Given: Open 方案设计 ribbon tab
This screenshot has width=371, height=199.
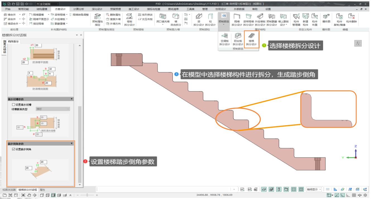Looking at the screenshot, I should click(x=60, y=9).
